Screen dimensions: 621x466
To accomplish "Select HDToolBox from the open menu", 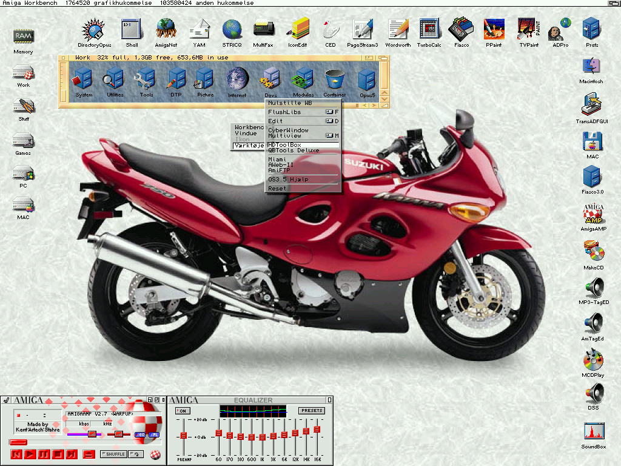I will (x=284, y=146).
